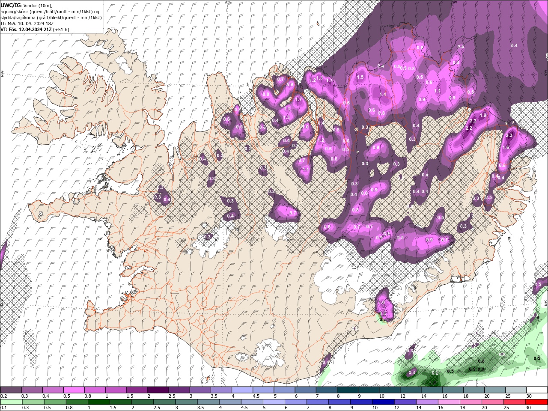The height and width of the screenshot is (411, 548).
Task: Select the dark plum 0.2–0.3 snow swatch
Action: (11, 390)
